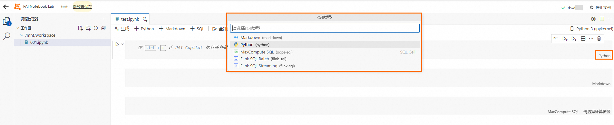Toggle pin on test.ipynb tab
This screenshot has height=125, width=614.
point(145,19)
